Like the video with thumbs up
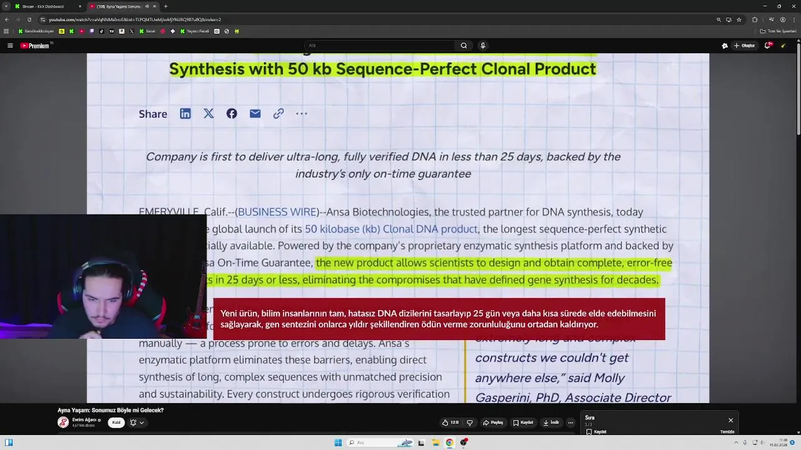Viewport: 801px width, 450px height. (x=450, y=422)
